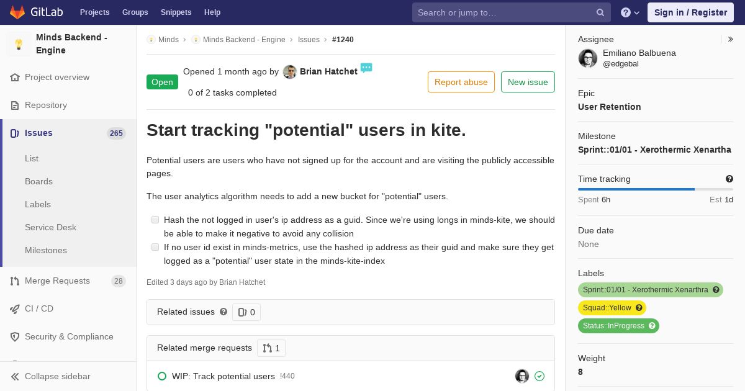This screenshot has width=745, height=391.
Task: Open Service Desk in sidebar
Action: 50,228
